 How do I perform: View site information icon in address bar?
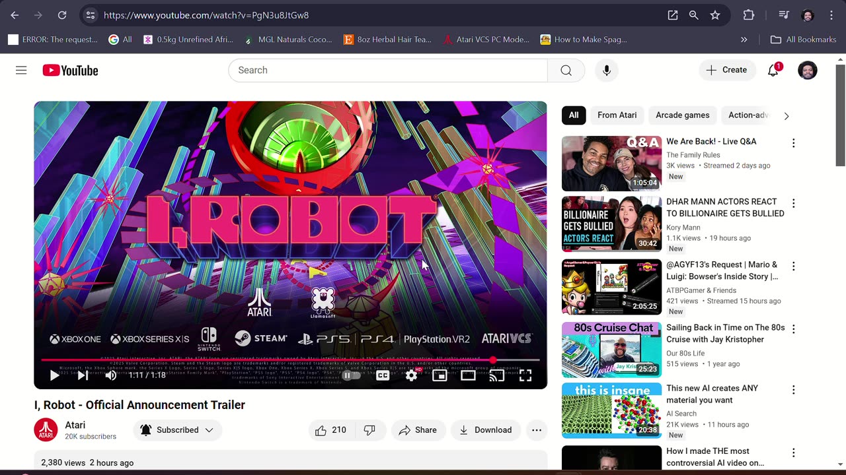pyautogui.click(x=91, y=15)
